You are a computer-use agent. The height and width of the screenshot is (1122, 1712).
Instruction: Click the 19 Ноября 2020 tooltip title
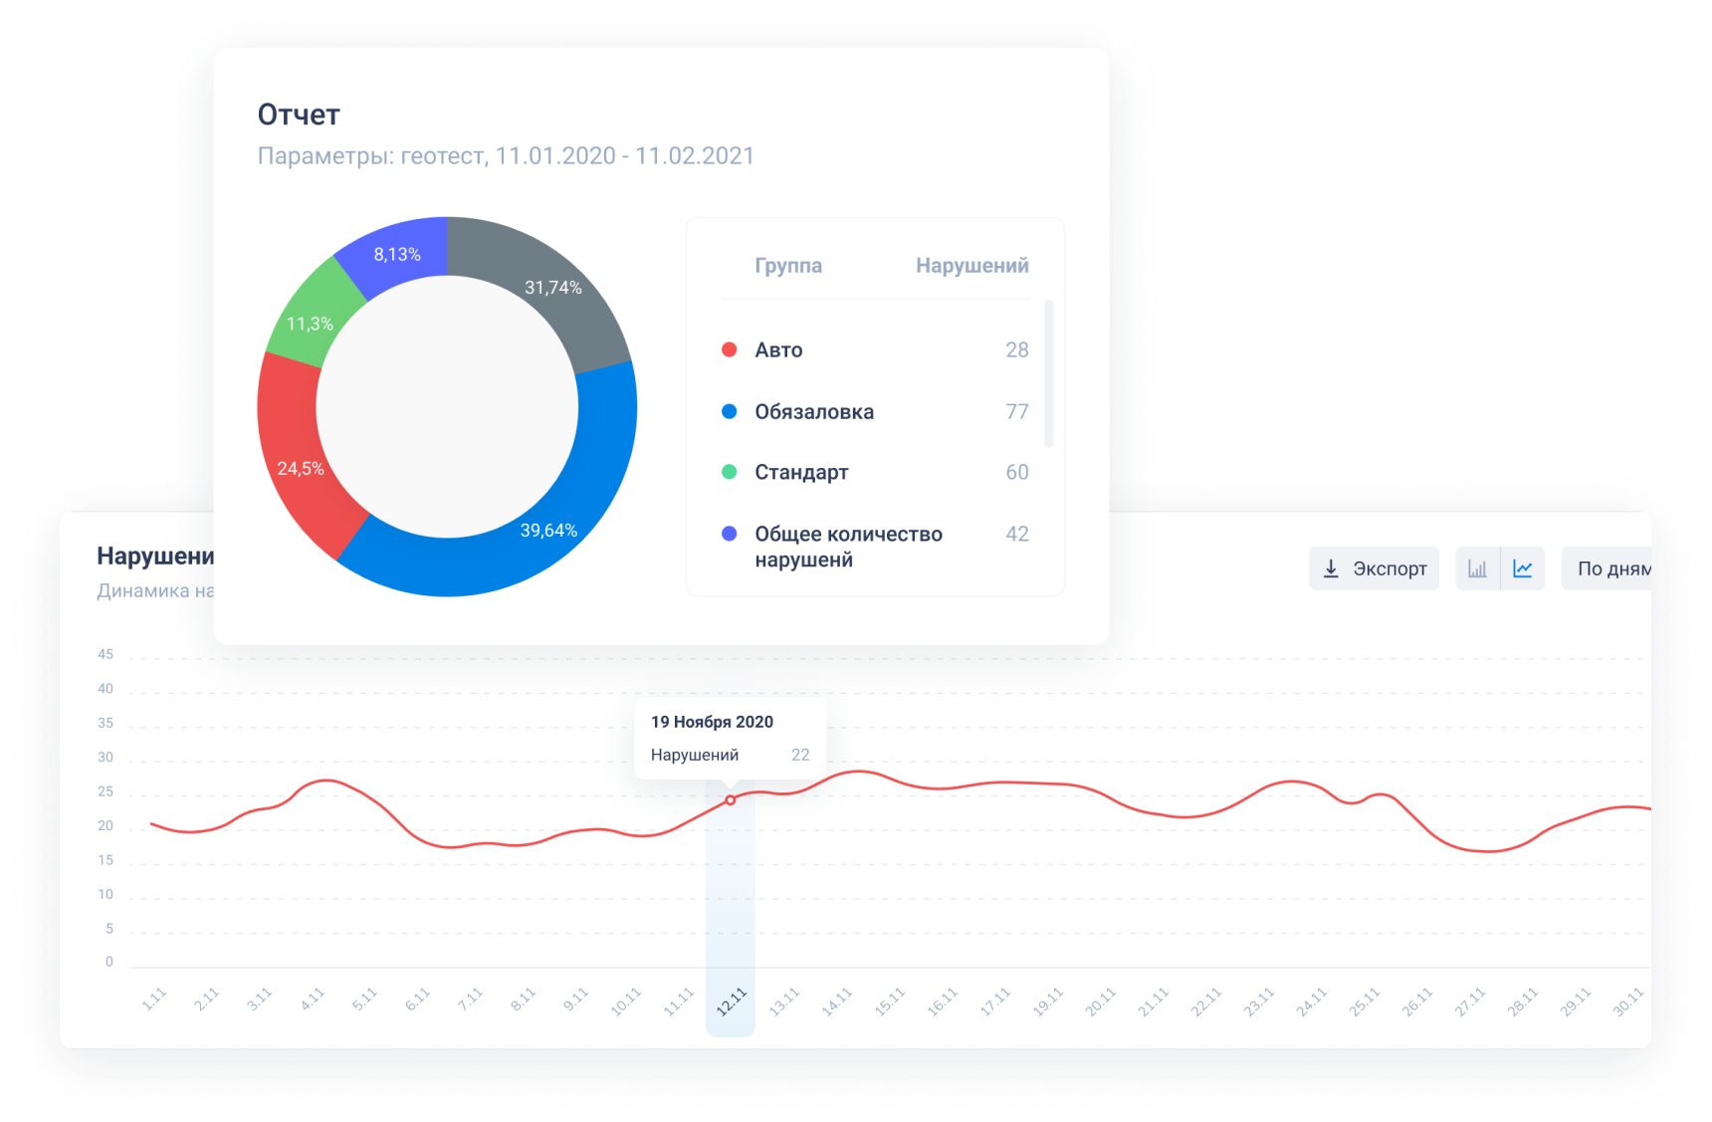712,722
